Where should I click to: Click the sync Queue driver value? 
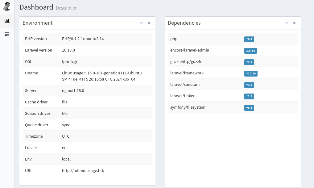point(66,125)
